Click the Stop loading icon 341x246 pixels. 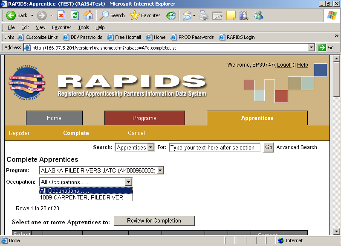61,15
